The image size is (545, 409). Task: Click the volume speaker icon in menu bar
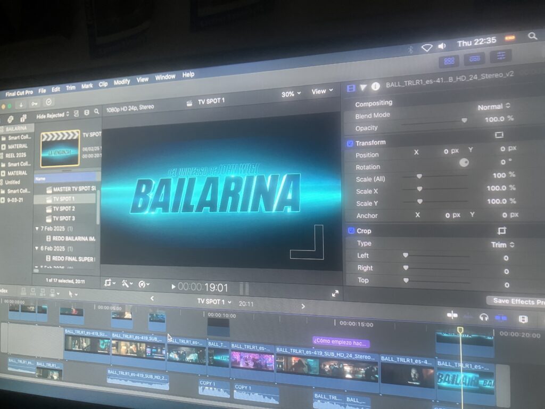pyautogui.click(x=442, y=46)
